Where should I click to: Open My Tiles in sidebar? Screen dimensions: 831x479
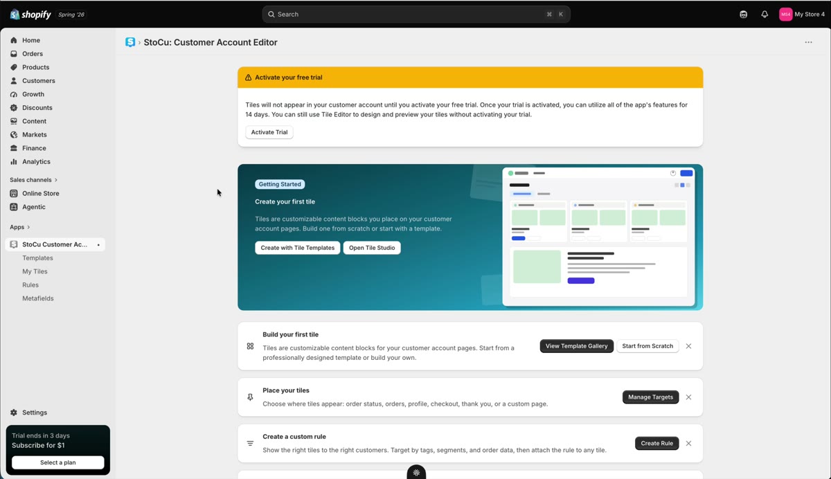click(35, 271)
